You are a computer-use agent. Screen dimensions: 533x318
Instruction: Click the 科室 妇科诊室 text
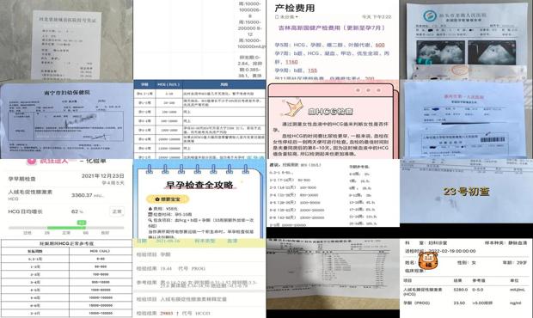click(426, 243)
